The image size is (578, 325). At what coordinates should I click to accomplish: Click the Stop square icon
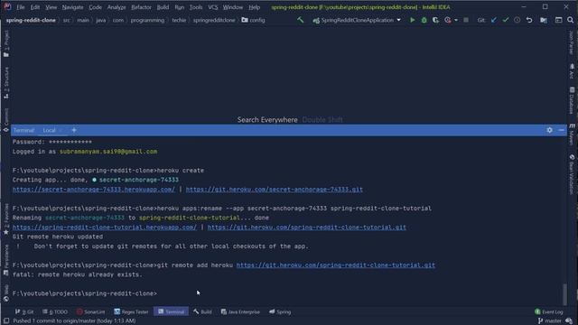[466, 20]
